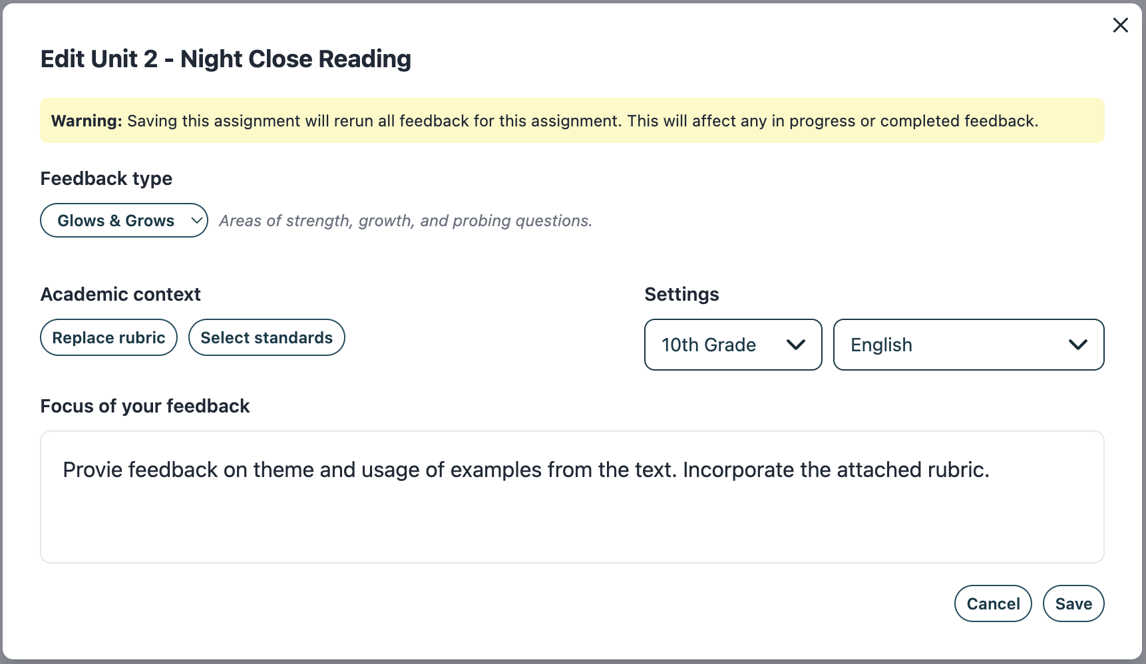Click the chevron beside Glows & Grows

(x=197, y=220)
